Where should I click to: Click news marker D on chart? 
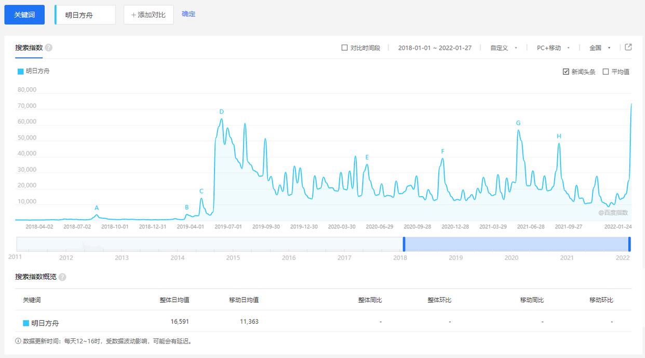[x=222, y=112]
